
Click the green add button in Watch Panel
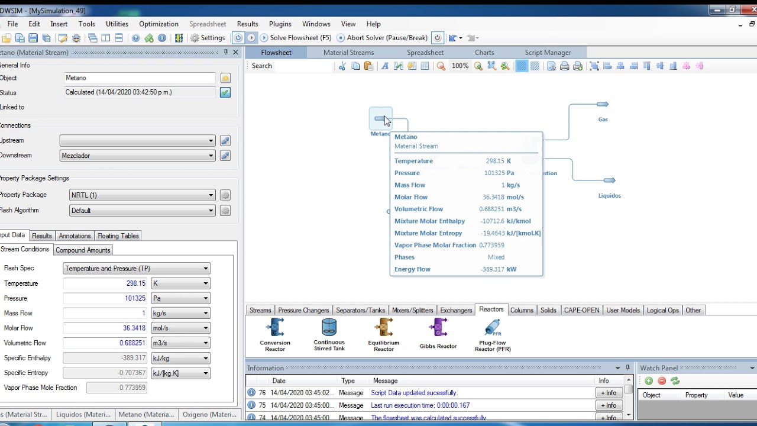(x=649, y=381)
